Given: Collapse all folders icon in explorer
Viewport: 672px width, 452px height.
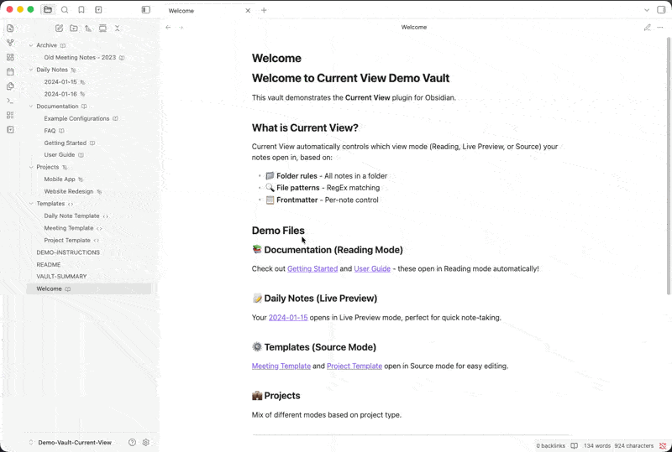Looking at the screenshot, I should tap(117, 29).
